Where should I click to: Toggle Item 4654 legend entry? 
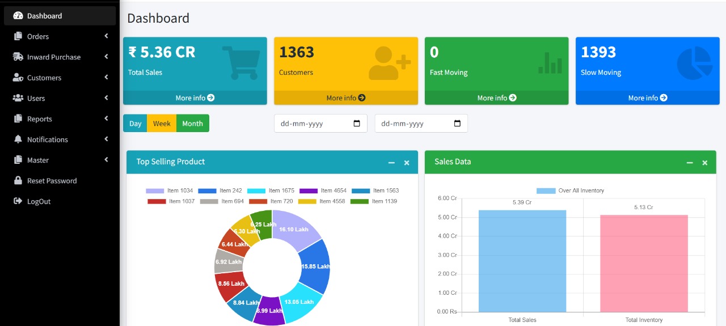point(323,191)
